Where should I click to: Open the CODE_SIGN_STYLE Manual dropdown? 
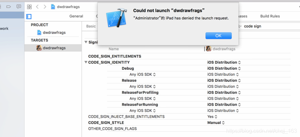(216, 123)
